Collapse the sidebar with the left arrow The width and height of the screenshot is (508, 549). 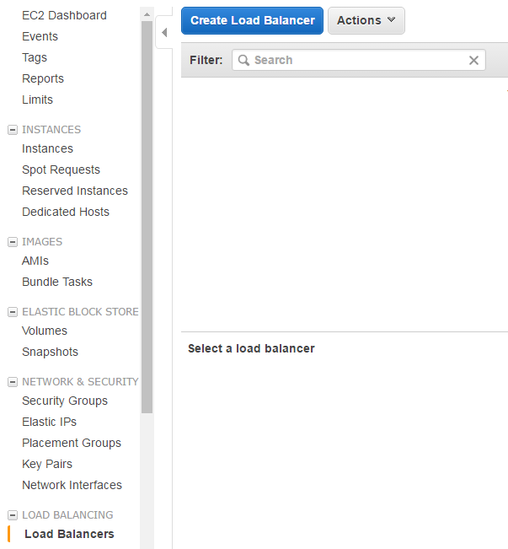[x=164, y=33]
